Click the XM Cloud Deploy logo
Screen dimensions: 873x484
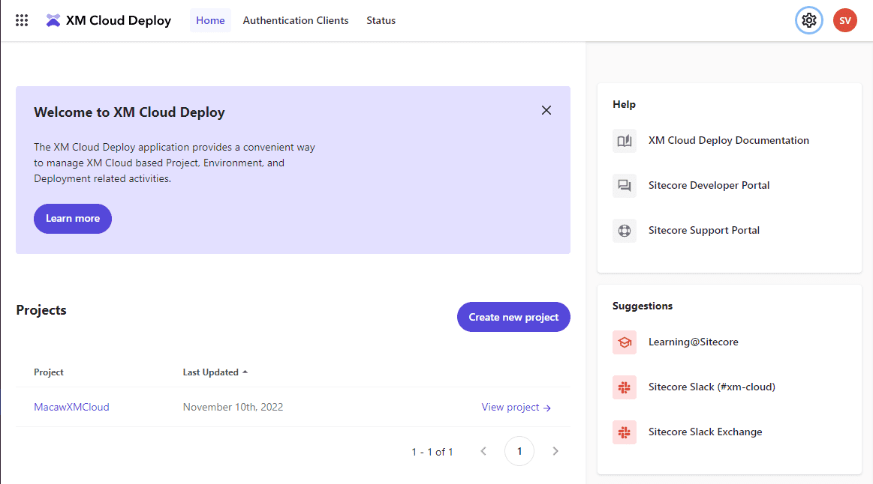tap(53, 20)
